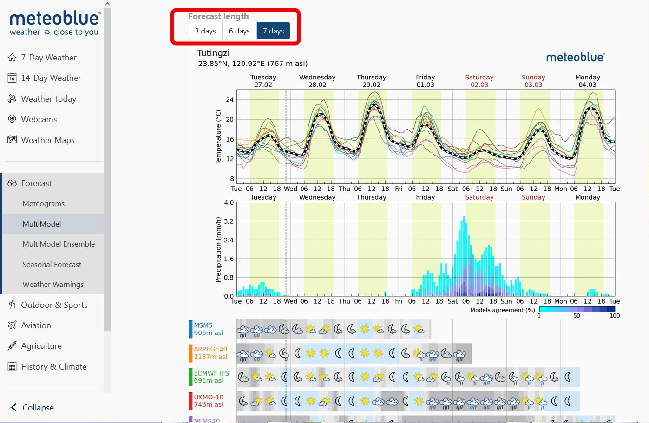Open Weather Warnings
This screenshot has height=423, width=649.
[52, 284]
